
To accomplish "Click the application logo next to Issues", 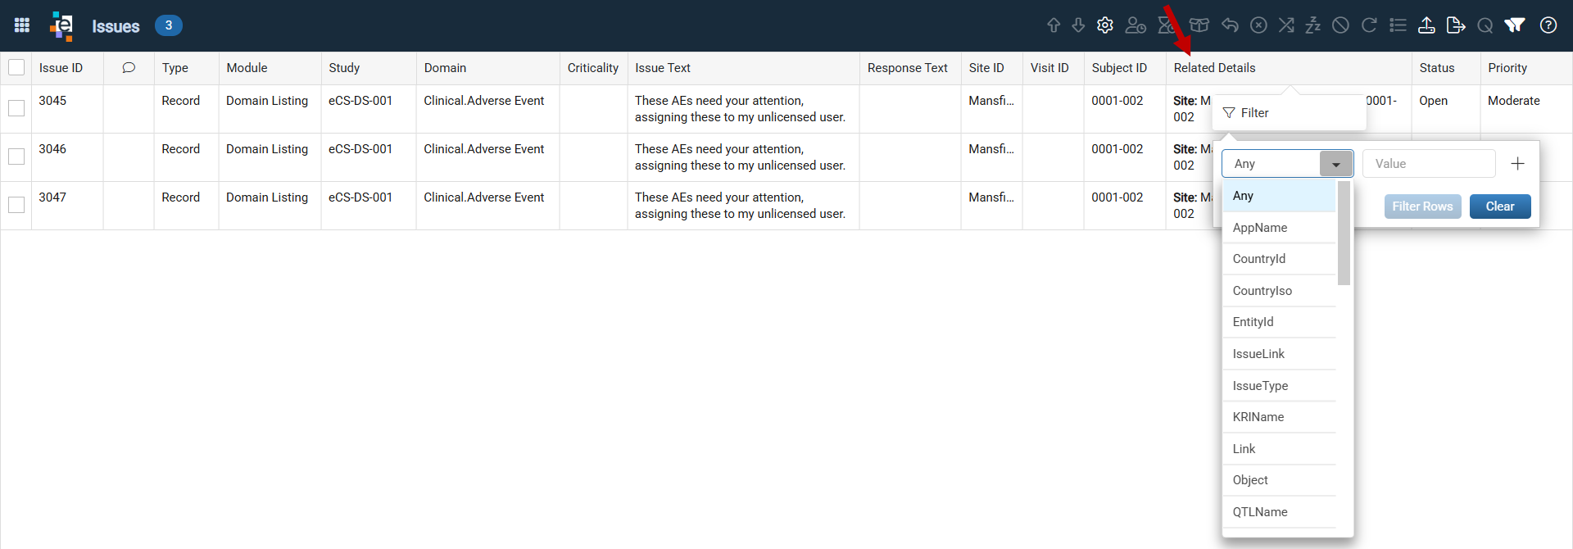I will tap(61, 25).
